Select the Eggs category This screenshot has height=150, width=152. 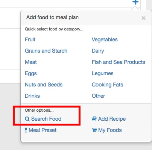point(31,74)
